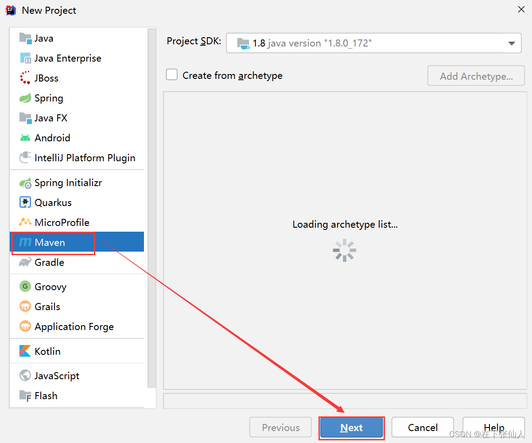Click the Add Archetype button
The height and width of the screenshot is (443, 532).
coord(476,76)
